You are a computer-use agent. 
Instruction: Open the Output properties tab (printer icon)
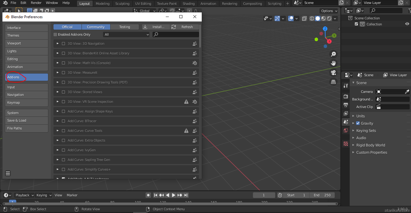coord(346,105)
